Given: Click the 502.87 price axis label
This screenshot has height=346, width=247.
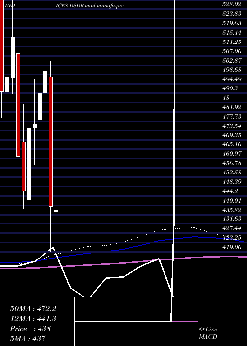Looking at the screenshot, I should click(232, 61).
